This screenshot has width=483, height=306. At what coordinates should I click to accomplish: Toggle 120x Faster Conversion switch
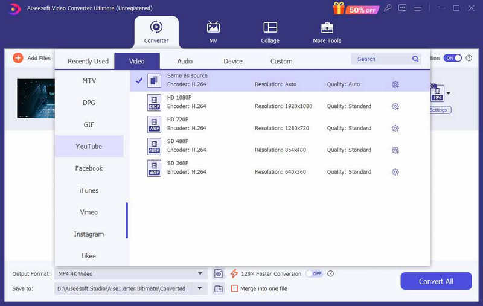(314, 273)
